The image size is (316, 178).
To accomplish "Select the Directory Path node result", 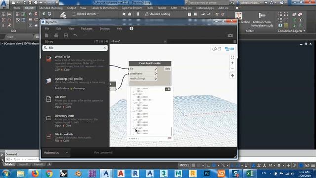I will tap(75, 121).
